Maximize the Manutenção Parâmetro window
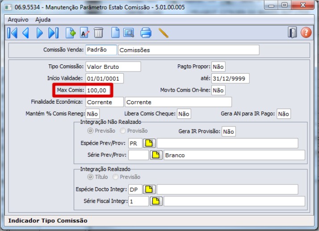 tap(285, 5)
